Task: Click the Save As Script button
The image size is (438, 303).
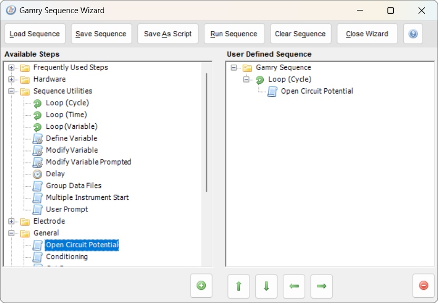Action: 167,34
